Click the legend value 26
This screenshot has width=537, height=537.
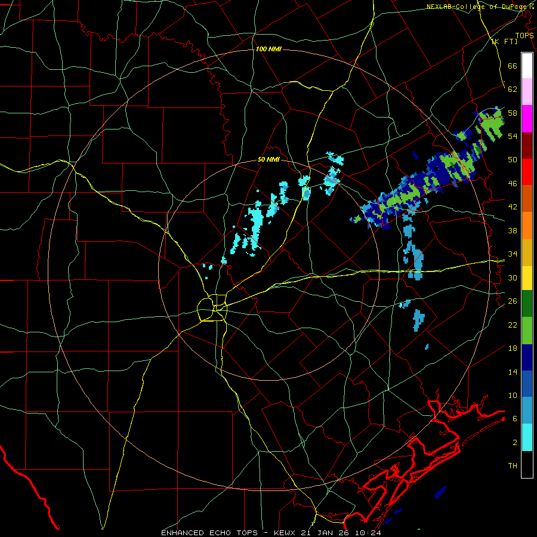click(513, 301)
